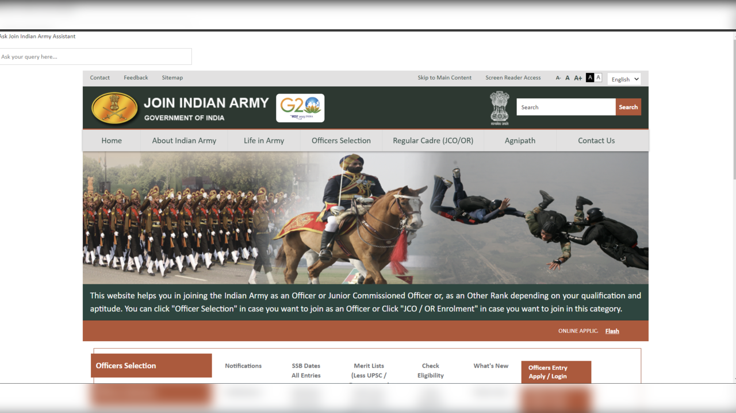Click the national Ashoka emblem icon
This screenshot has width=736, height=413.
point(499,108)
